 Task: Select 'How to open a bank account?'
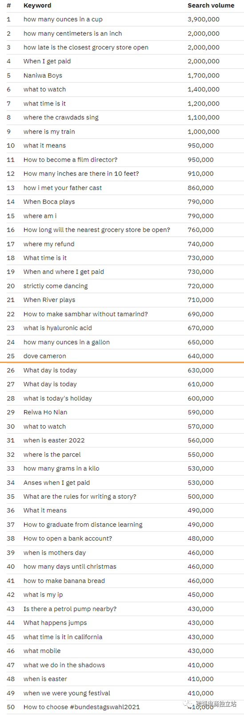pos(68,538)
